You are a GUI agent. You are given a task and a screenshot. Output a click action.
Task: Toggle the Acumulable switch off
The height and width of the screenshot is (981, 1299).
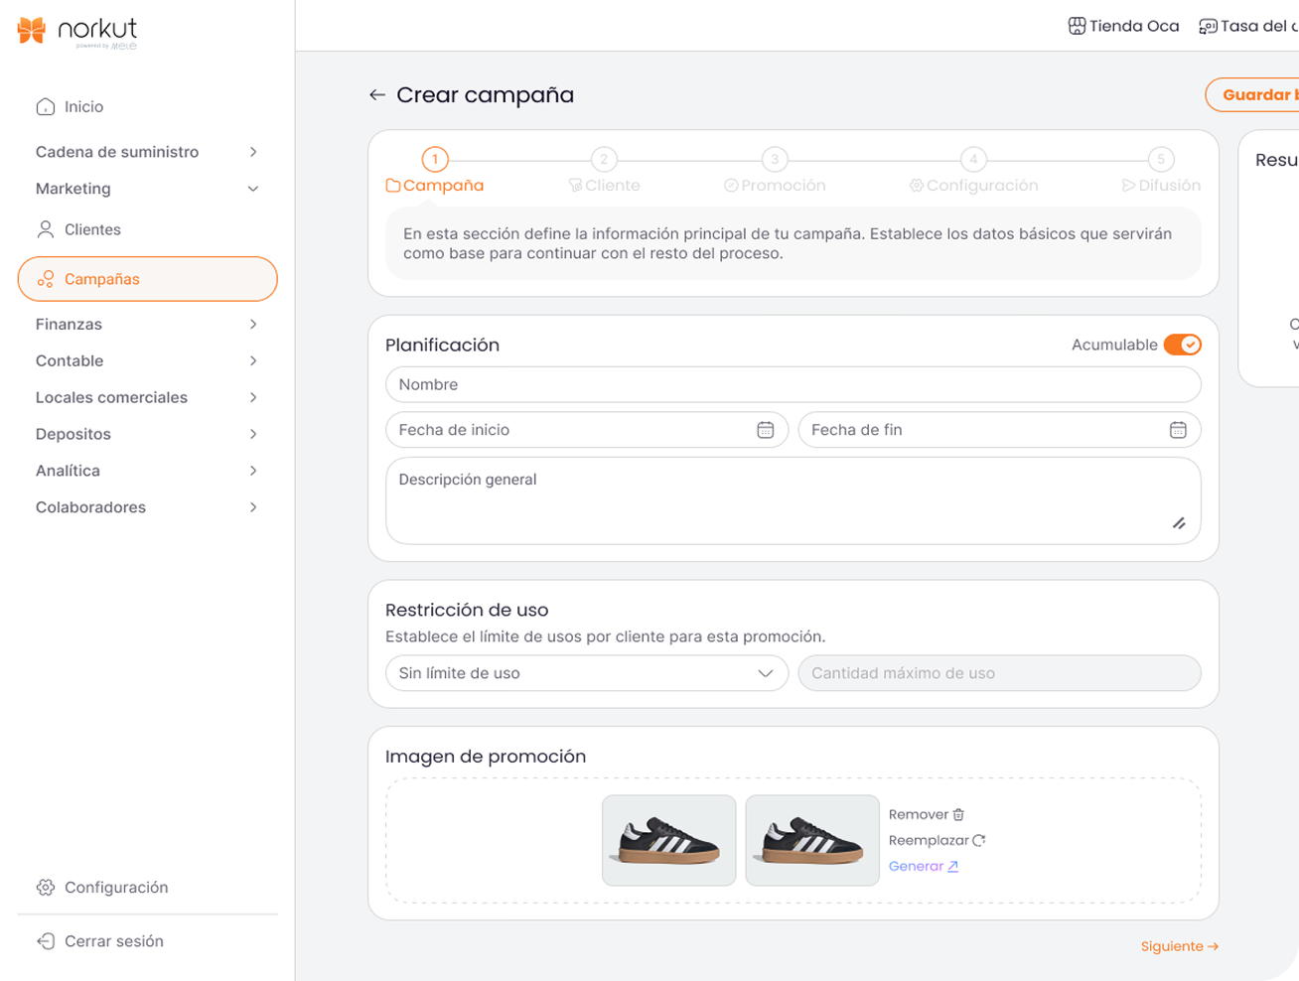1182,345
